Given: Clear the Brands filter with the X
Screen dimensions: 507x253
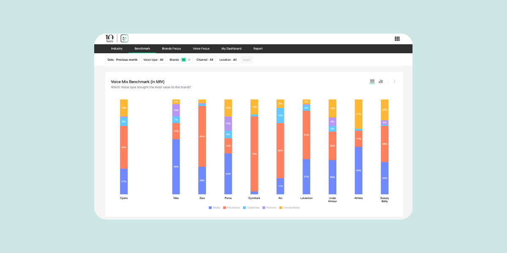Looking at the screenshot, I should 189,60.
